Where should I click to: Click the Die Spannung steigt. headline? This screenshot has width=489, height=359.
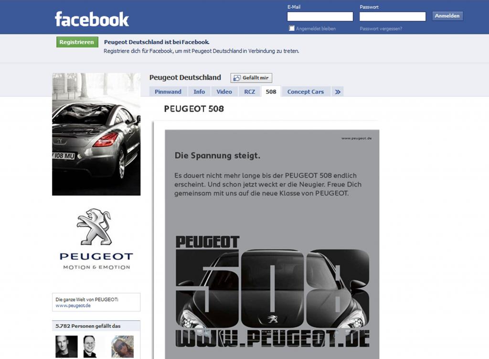(217, 155)
